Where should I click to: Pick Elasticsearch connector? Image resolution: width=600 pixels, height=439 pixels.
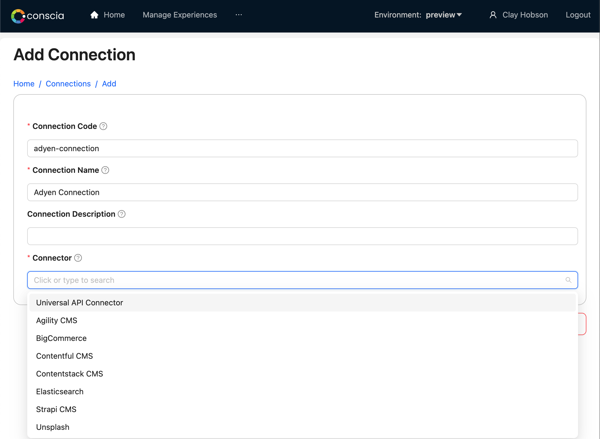pyautogui.click(x=303, y=391)
